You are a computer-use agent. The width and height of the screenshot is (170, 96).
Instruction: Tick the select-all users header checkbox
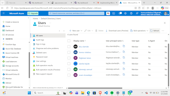(69, 41)
